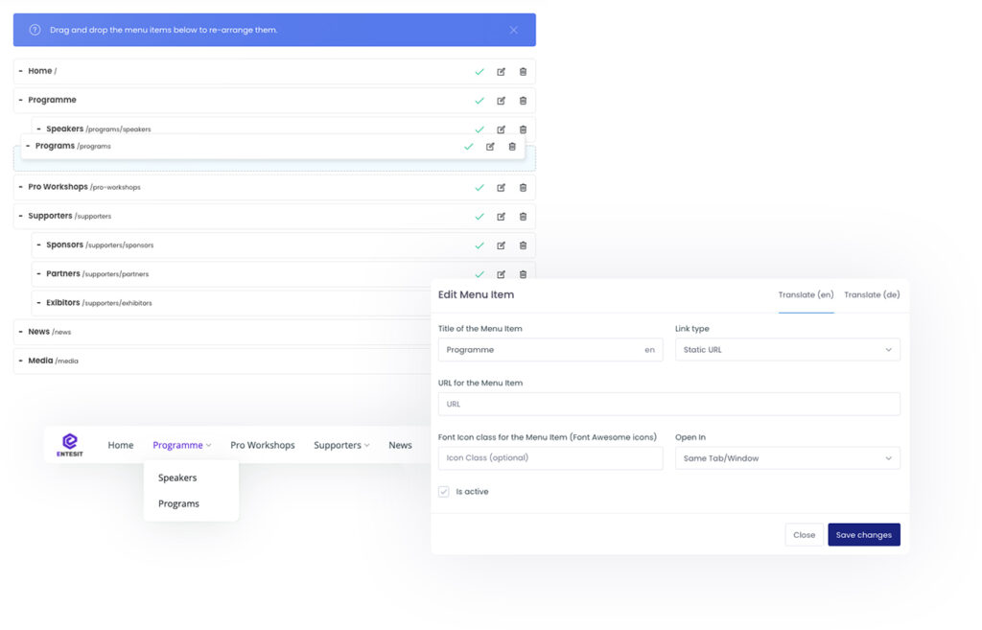Open the Open In dropdown
This screenshot has height=630, width=982.
(786, 458)
